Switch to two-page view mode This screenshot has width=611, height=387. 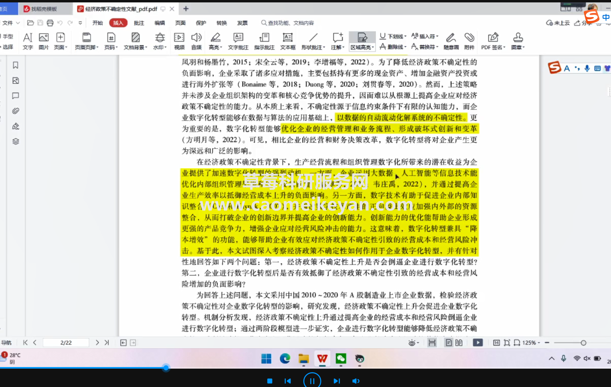pyautogui.click(x=459, y=343)
